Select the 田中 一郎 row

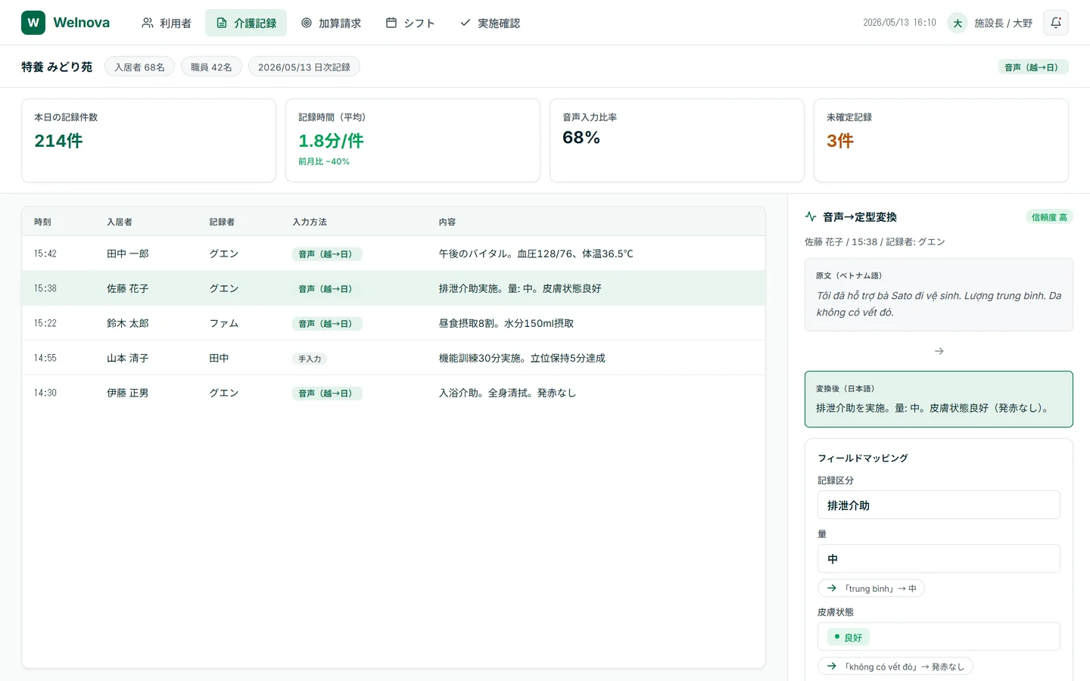pyautogui.click(x=394, y=253)
